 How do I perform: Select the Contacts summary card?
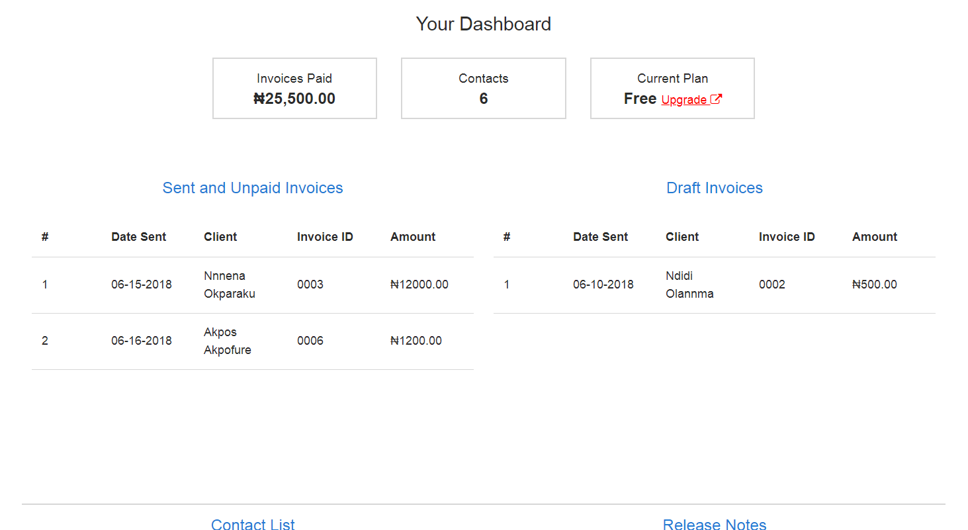pos(484,89)
